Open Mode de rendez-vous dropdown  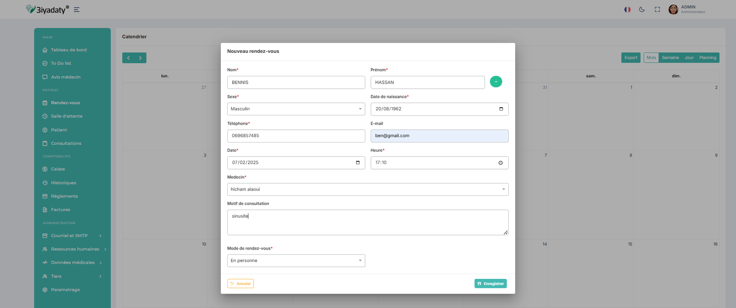tap(296, 261)
